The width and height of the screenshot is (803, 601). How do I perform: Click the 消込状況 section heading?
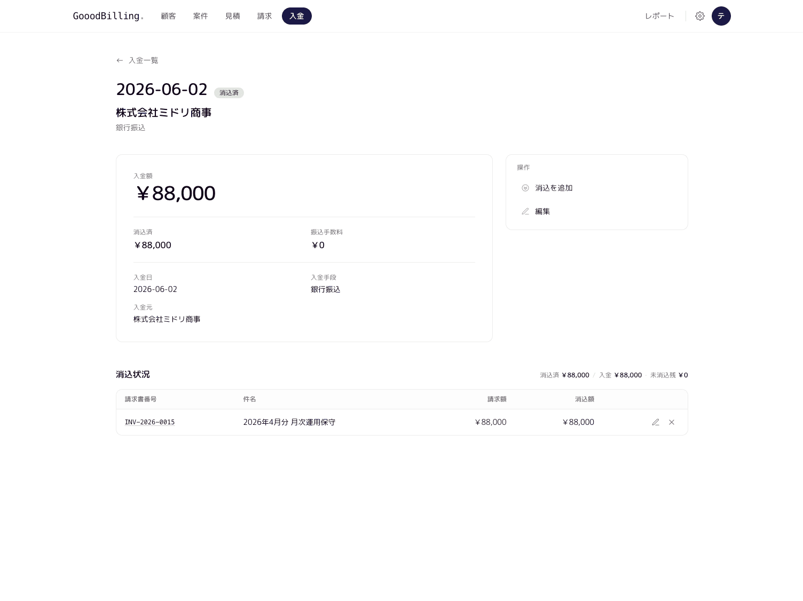coord(133,374)
